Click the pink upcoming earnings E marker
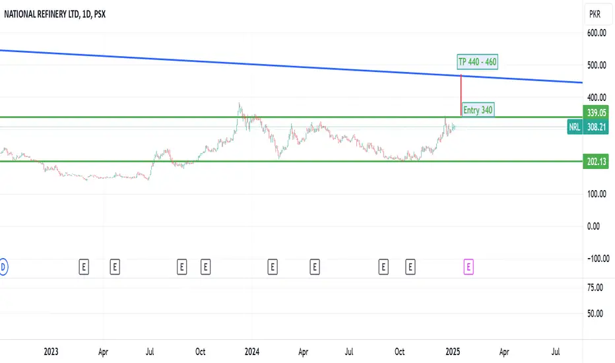Image resolution: width=615 pixels, height=363 pixels. (x=469, y=267)
